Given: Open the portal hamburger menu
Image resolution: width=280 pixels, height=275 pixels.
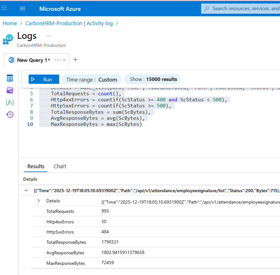Looking at the screenshot, I should click(x=22, y=9).
